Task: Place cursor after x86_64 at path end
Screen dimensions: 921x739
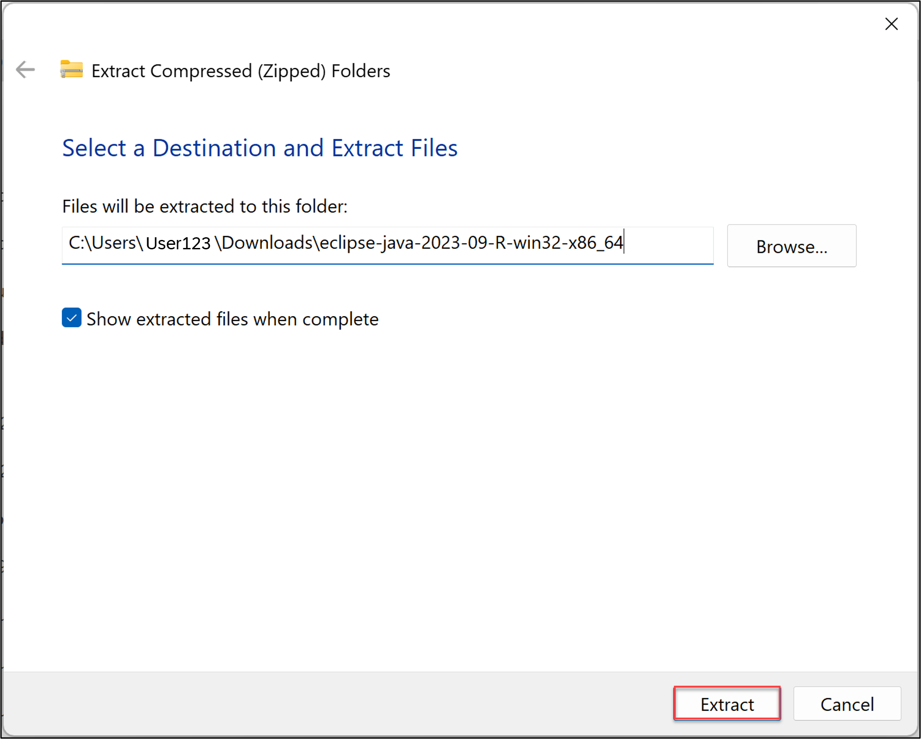Action: click(624, 244)
